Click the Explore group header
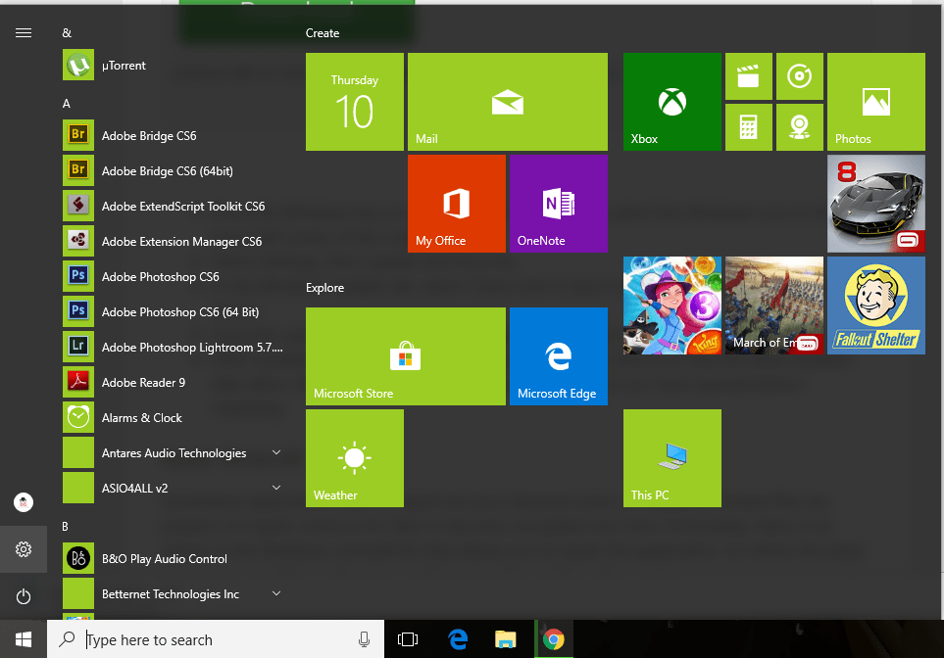This screenshot has width=944, height=658. coord(324,288)
